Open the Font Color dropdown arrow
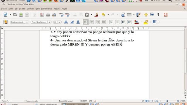The width and height of the screenshot is (187, 105). tap(141, 22)
